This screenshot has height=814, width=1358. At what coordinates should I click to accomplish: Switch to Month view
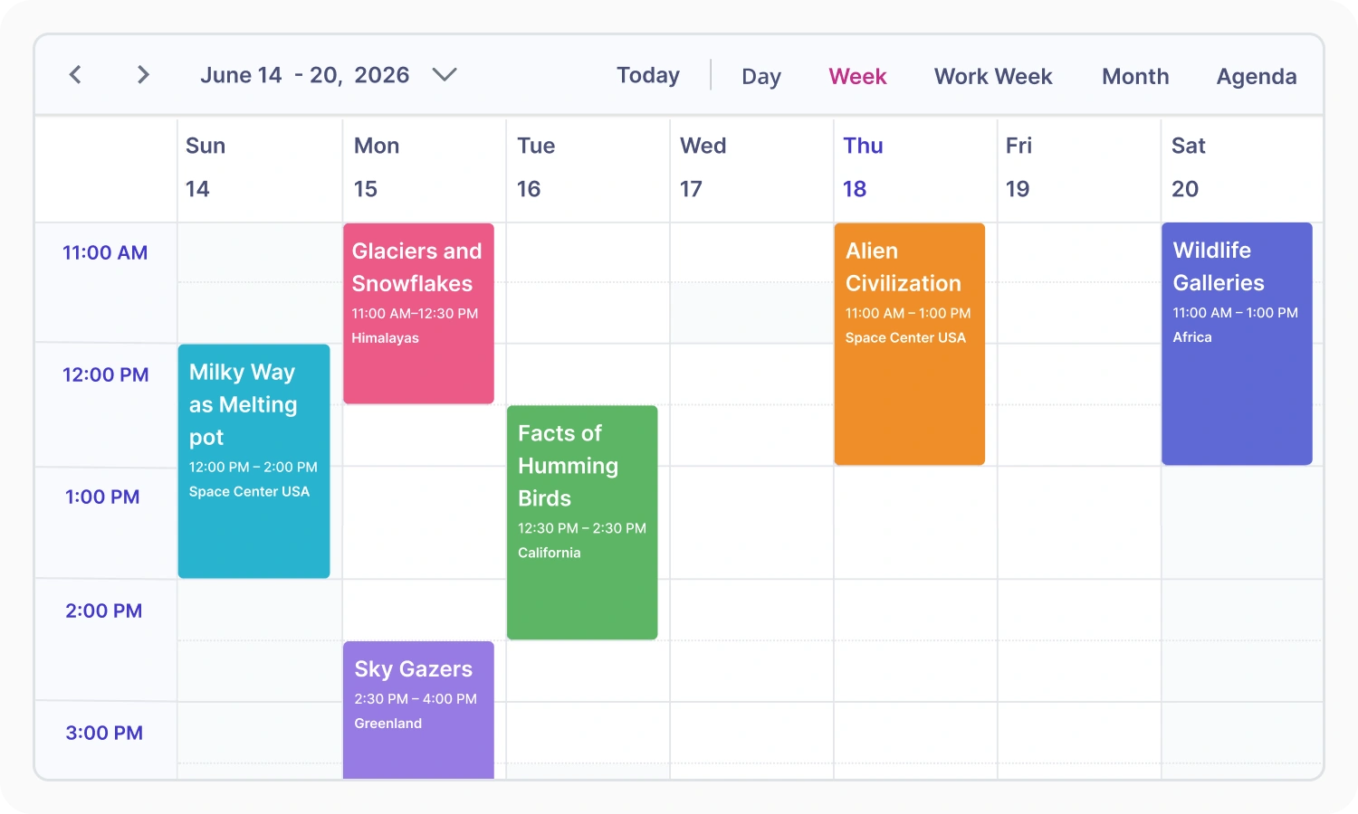[1135, 77]
